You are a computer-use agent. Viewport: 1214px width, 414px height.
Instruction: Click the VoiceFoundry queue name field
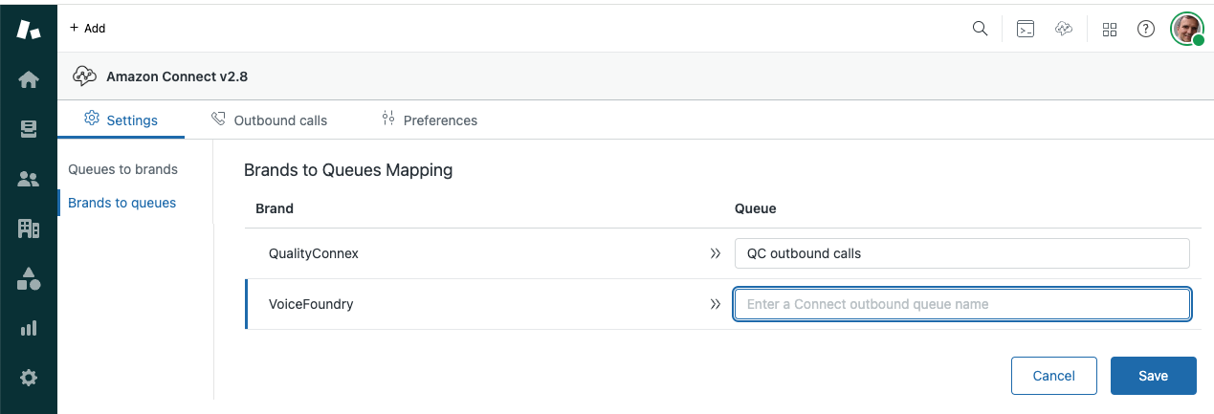(x=961, y=304)
